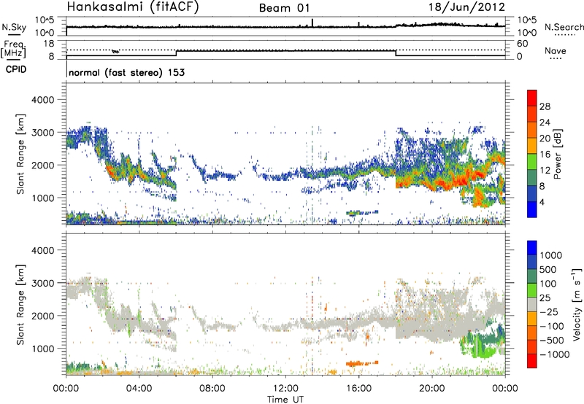Screen dimensions: 584x404
Task: Click the '12:00' time axis label
Action: (x=285, y=388)
